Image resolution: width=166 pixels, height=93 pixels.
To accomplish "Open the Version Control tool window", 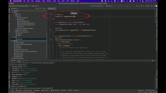I will [28, 90].
